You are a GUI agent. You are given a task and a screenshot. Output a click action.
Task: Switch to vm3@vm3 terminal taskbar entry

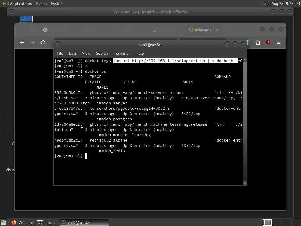coord(84,222)
